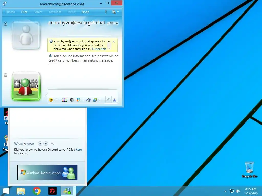Block this contact via Block
Viewport: 262px width, 196px height.
tap(85, 12)
